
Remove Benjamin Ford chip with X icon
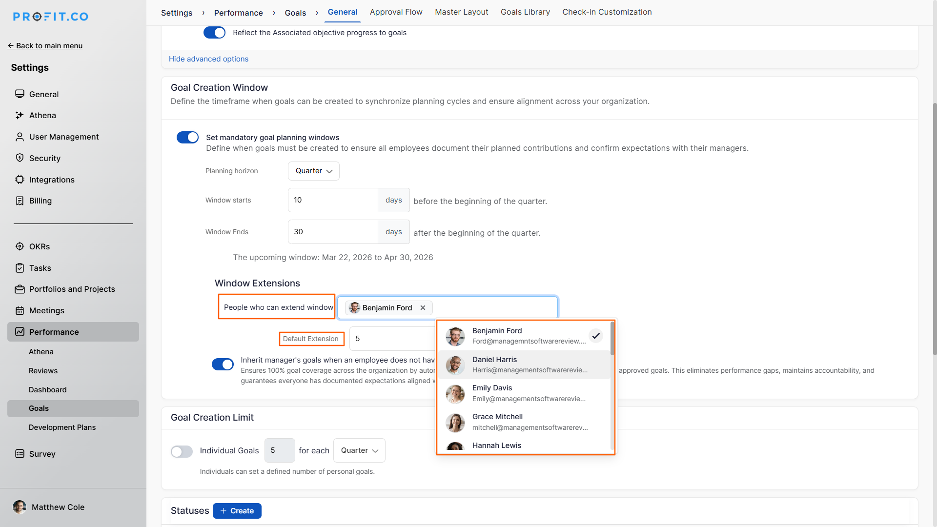(423, 307)
